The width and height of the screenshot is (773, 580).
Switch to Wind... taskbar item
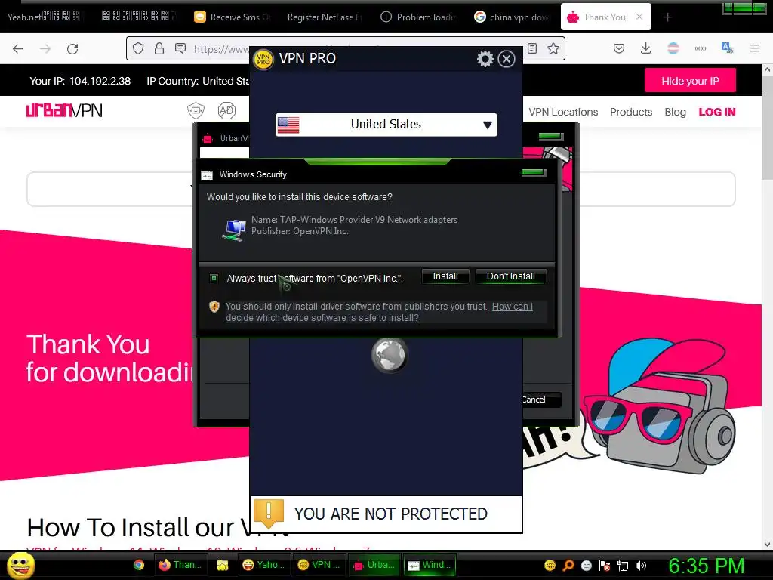(430, 565)
